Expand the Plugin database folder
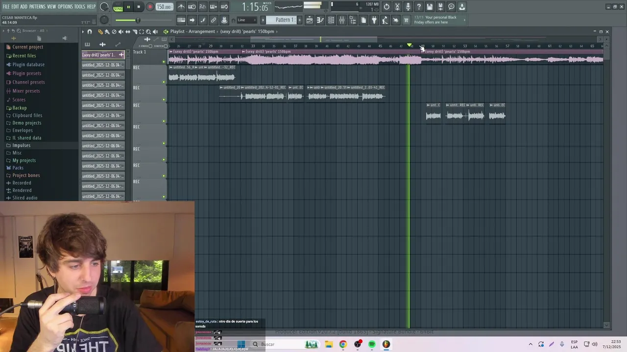 tap(28, 65)
